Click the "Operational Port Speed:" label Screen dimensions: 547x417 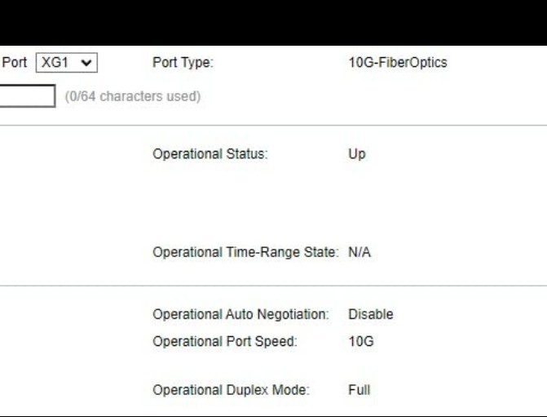pos(225,341)
